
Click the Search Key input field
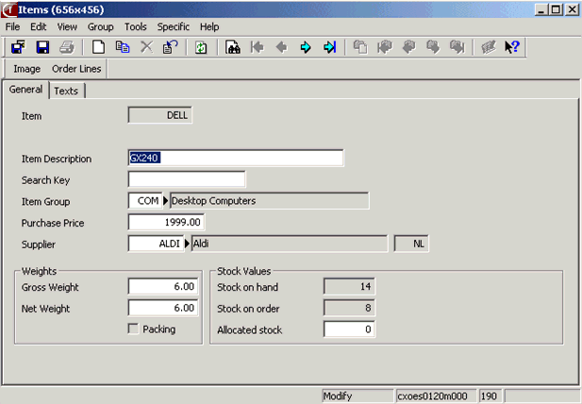click(x=186, y=179)
